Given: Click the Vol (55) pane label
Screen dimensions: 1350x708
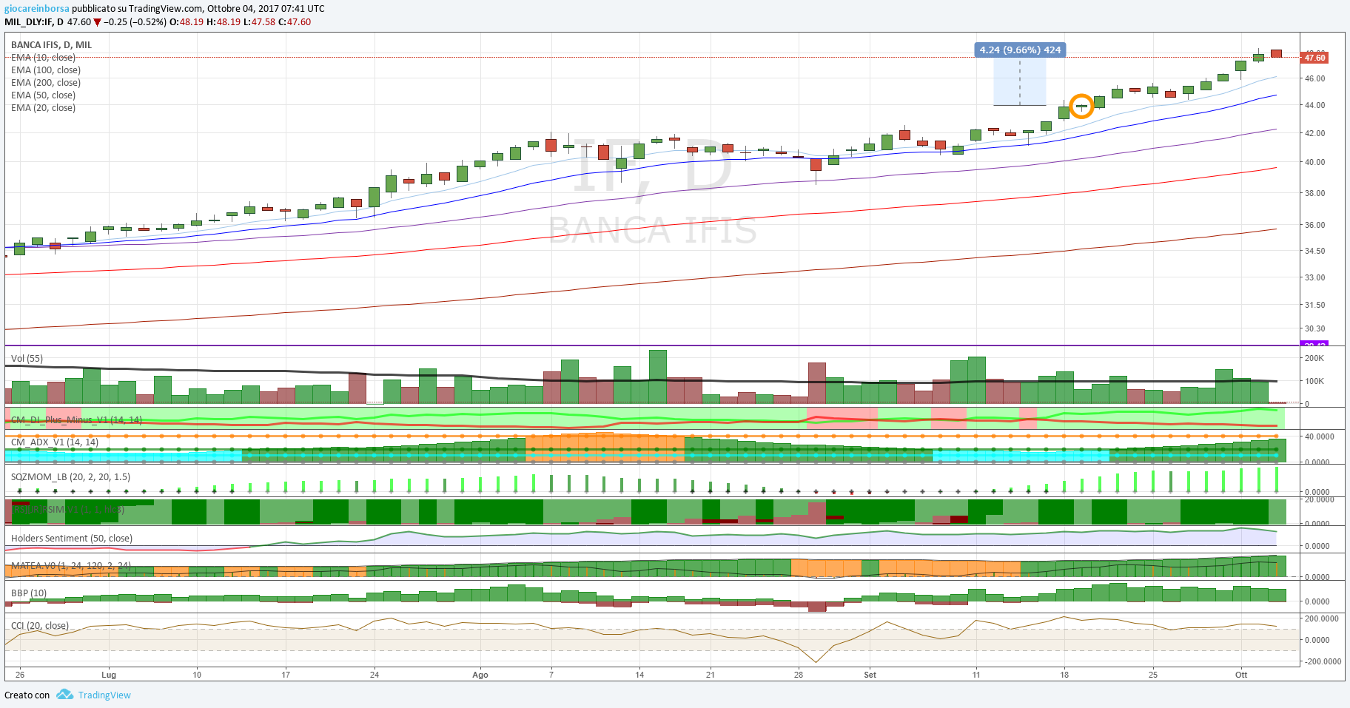Looking at the screenshot, I should 27,359.
